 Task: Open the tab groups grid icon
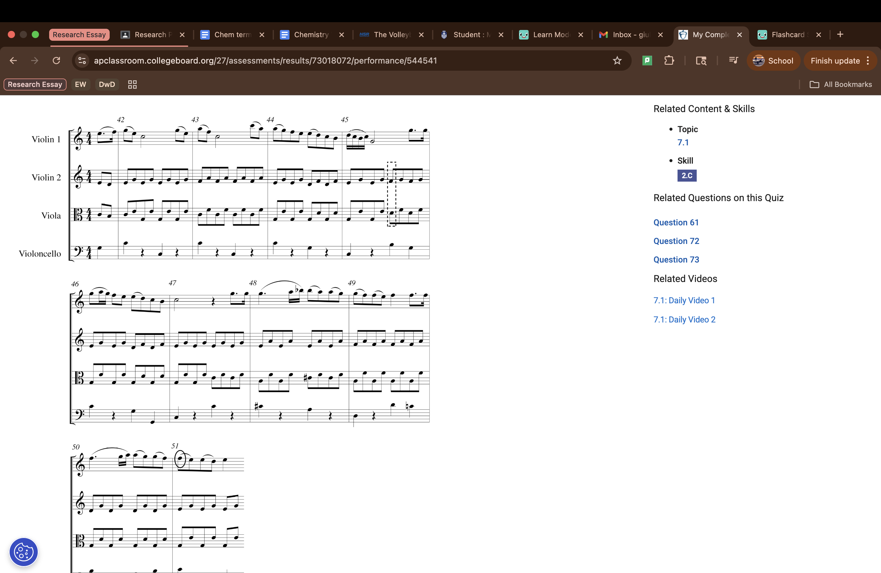point(132,85)
